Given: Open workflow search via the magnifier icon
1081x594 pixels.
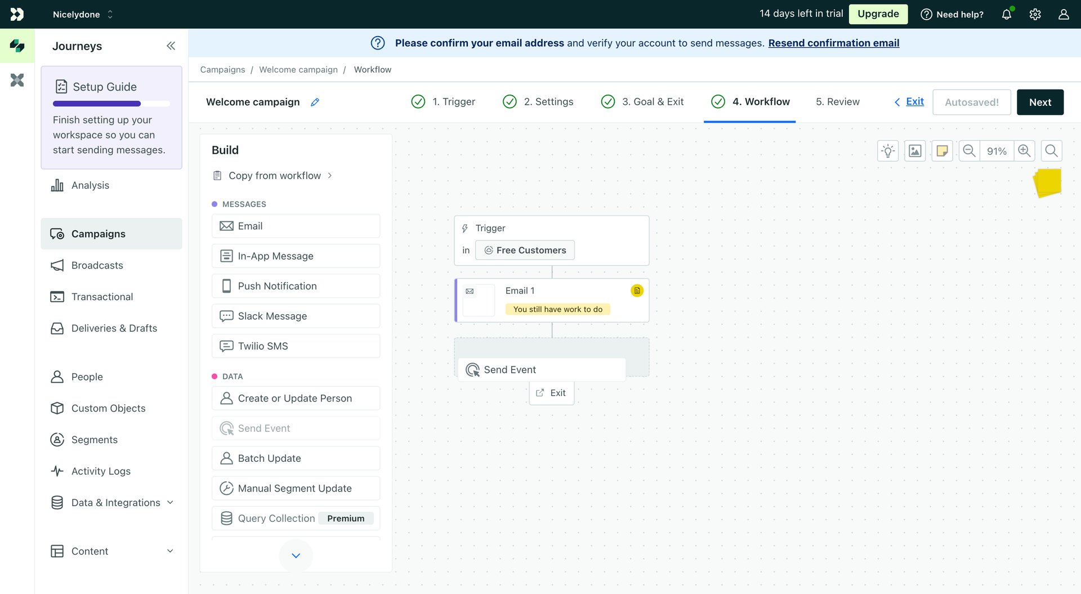Looking at the screenshot, I should pyautogui.click(x=1051, y=150).
